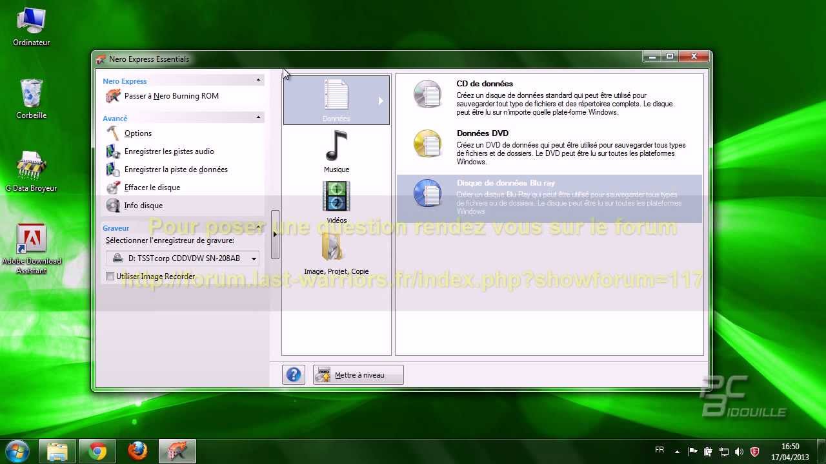
Task: Collapse the Avancé section
Action: [x=258, y=118]
